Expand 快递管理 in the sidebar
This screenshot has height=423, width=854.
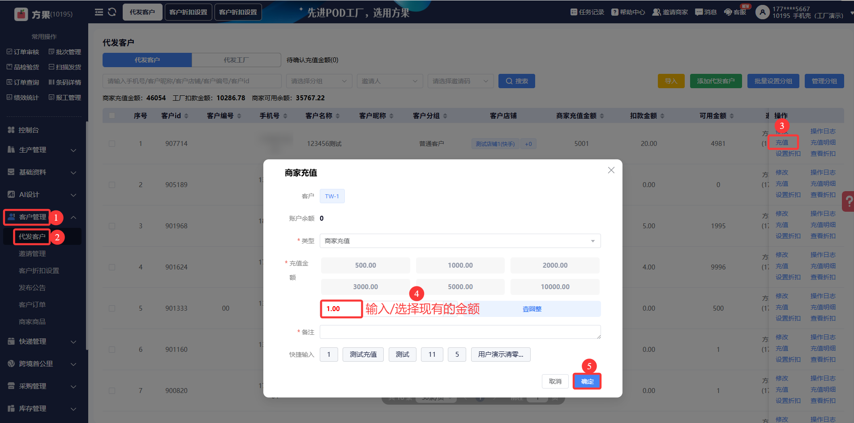point(42,342)
